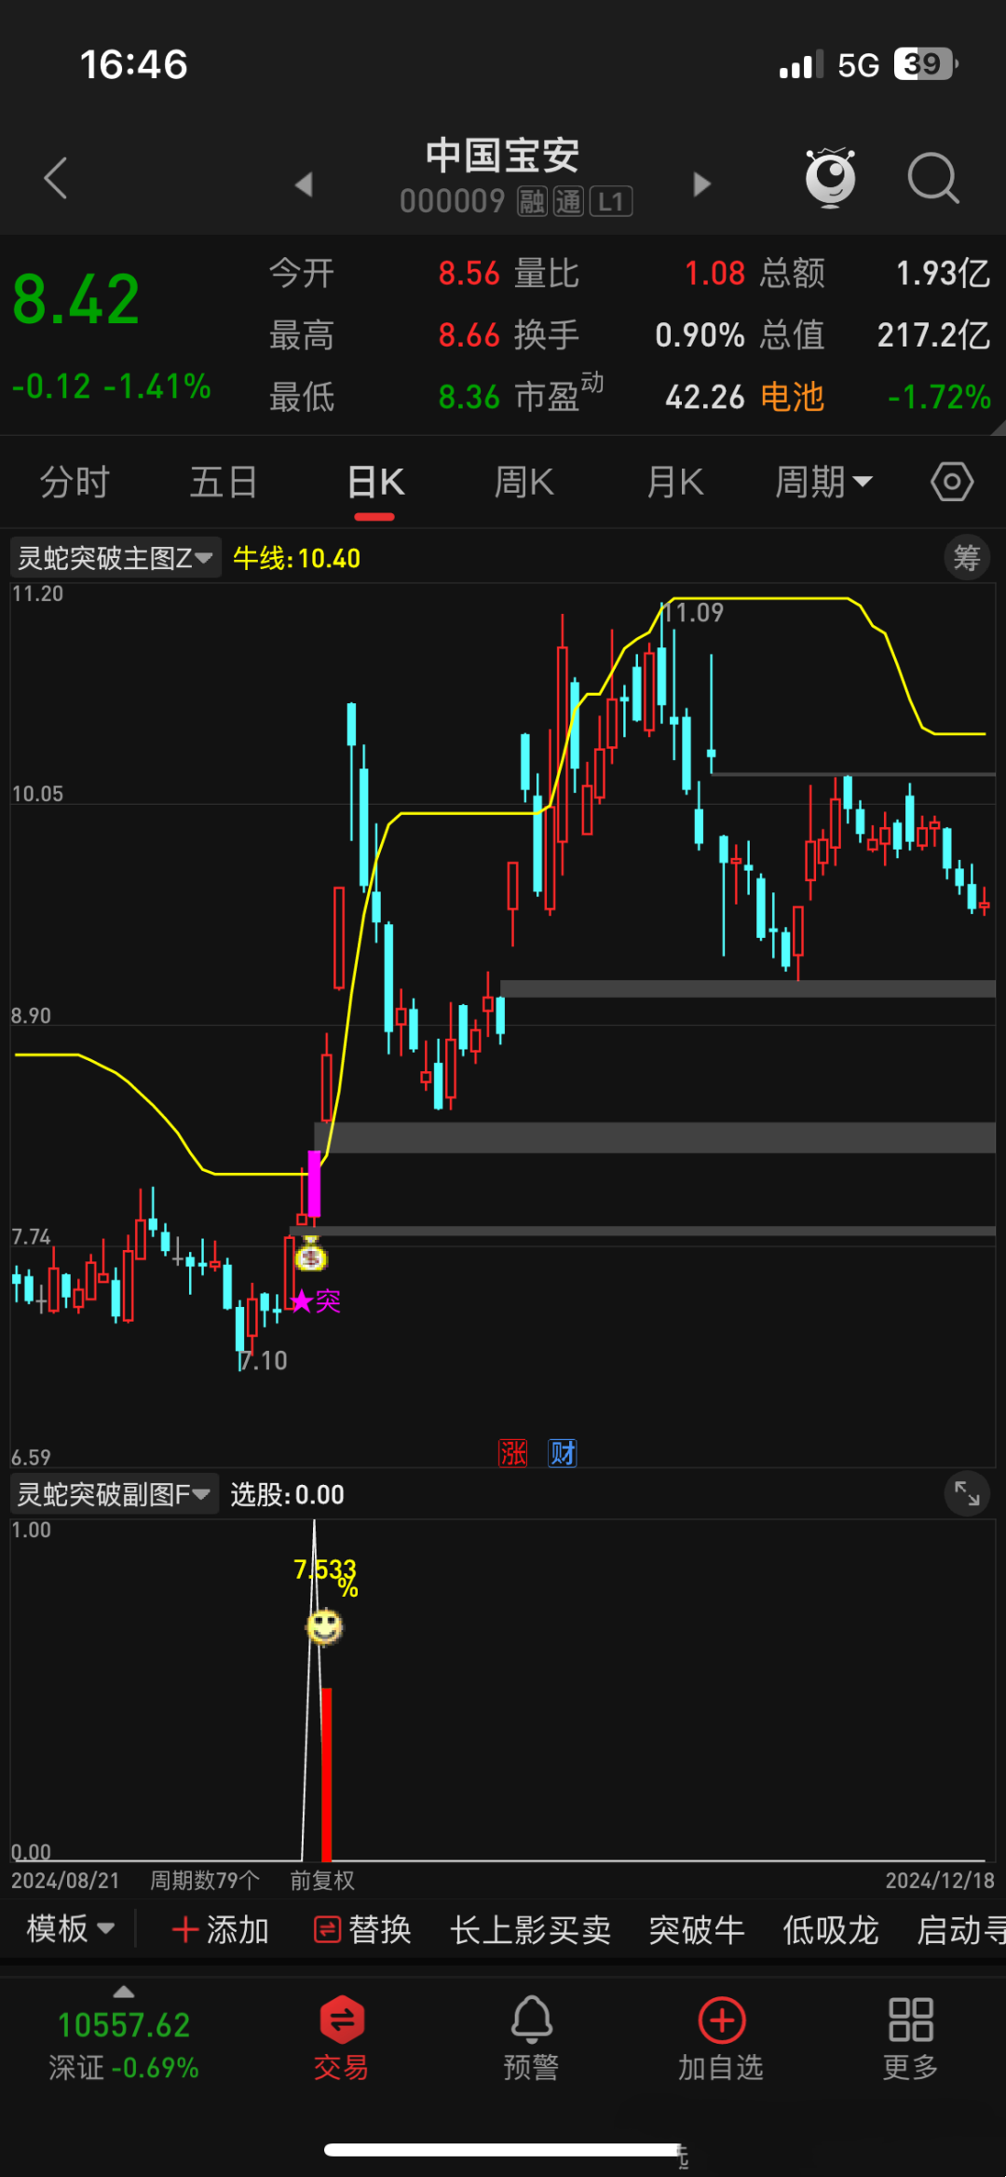Screen dimensions: 1006x2177
Task: Tap the stock title 中国宝安
Action: pyautogui.click(x=503, y=156)
